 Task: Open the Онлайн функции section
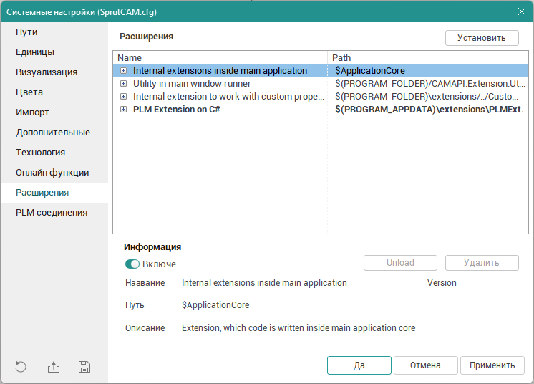[x=52, y=173]
